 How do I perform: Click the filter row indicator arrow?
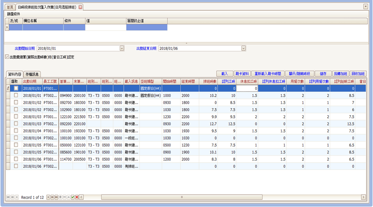click(x=7, y=27)
